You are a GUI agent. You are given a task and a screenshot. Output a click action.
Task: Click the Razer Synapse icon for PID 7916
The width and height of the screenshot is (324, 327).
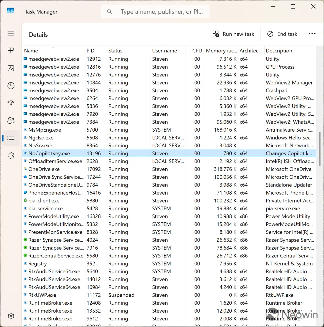pos(25,248)
